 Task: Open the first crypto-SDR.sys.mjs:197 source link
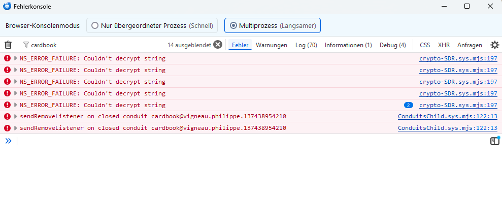pos(458,58)
